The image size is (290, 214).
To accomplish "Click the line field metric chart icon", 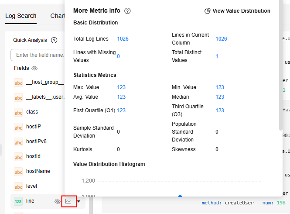I will (x=69, y=201).
